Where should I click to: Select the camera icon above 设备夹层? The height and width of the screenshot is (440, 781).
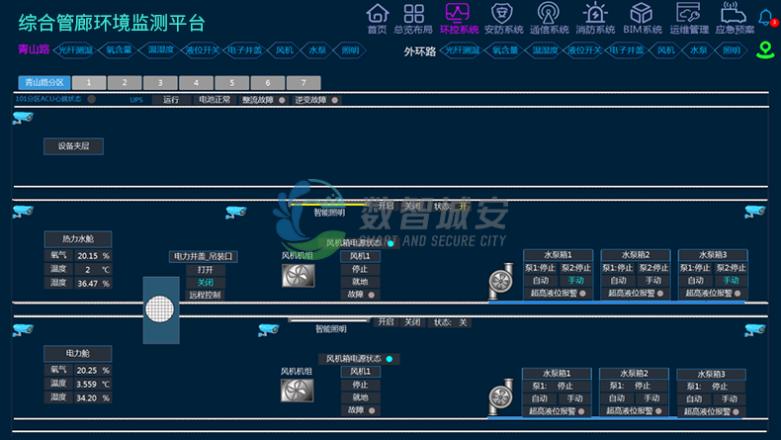coord(22,118)
